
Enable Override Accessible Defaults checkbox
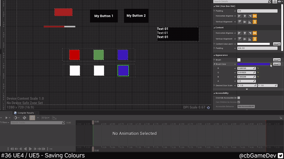click(239, 98)
